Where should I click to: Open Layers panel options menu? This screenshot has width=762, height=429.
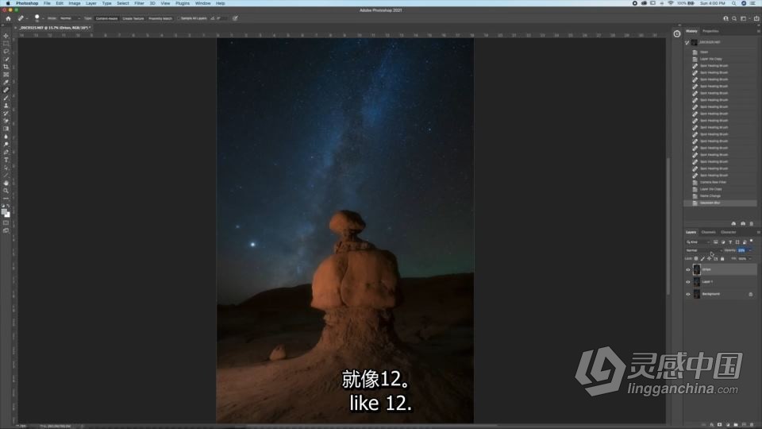click(758, 233)
